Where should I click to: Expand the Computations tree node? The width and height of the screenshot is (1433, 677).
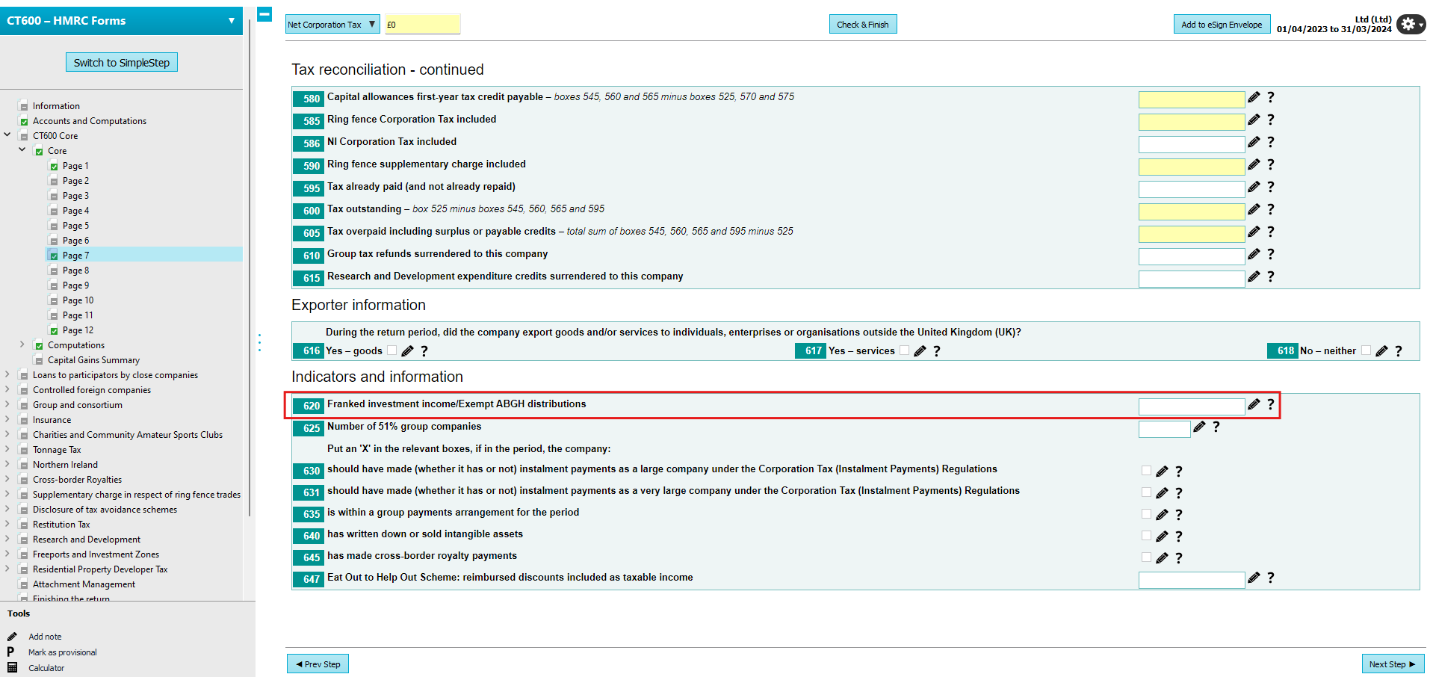(22, 344)
